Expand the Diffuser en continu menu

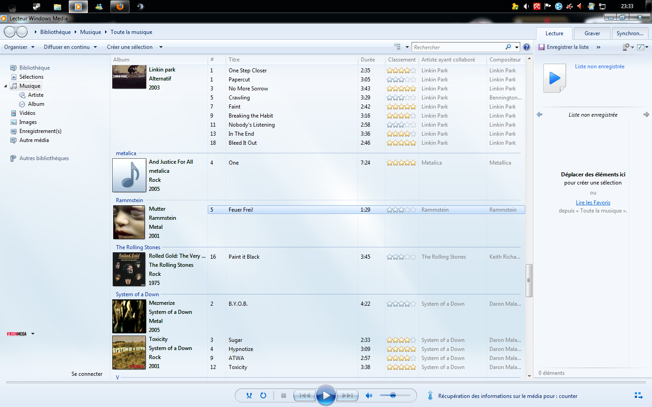click(70, 47)
